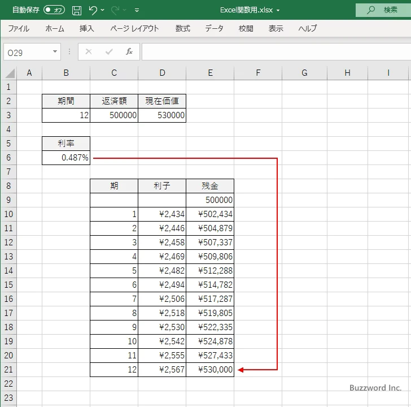The height and width of the screenshot is (407, 411).
Task: Click the Select All corner triangle
Action: tap(10, 73)
